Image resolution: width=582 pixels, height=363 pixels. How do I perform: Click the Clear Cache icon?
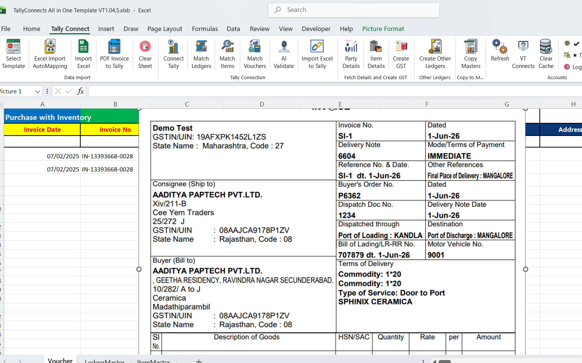(x=546, y=46)
